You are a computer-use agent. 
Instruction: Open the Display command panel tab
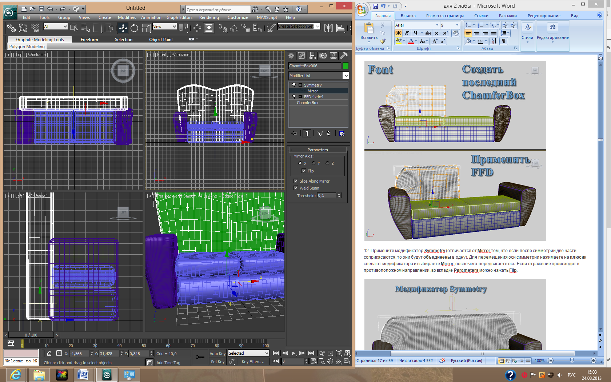tap(334, 56)
